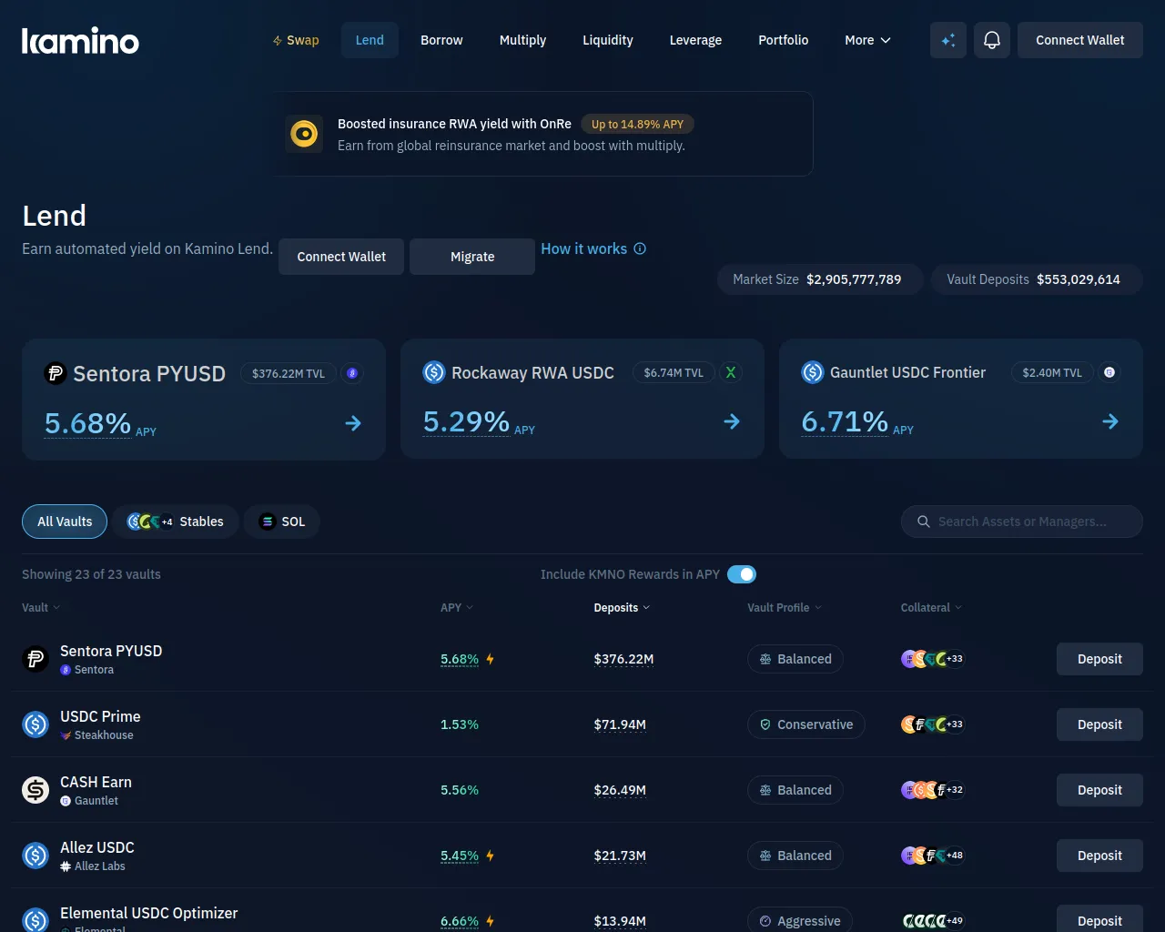This screenshot has width=1165, height=932.
Task: Click the Balanced profile badge for Sentora PYUSD
Action: (795, 659)
